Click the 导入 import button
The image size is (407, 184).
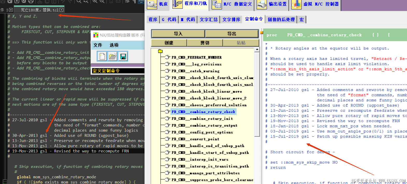[x=178, y=34]
